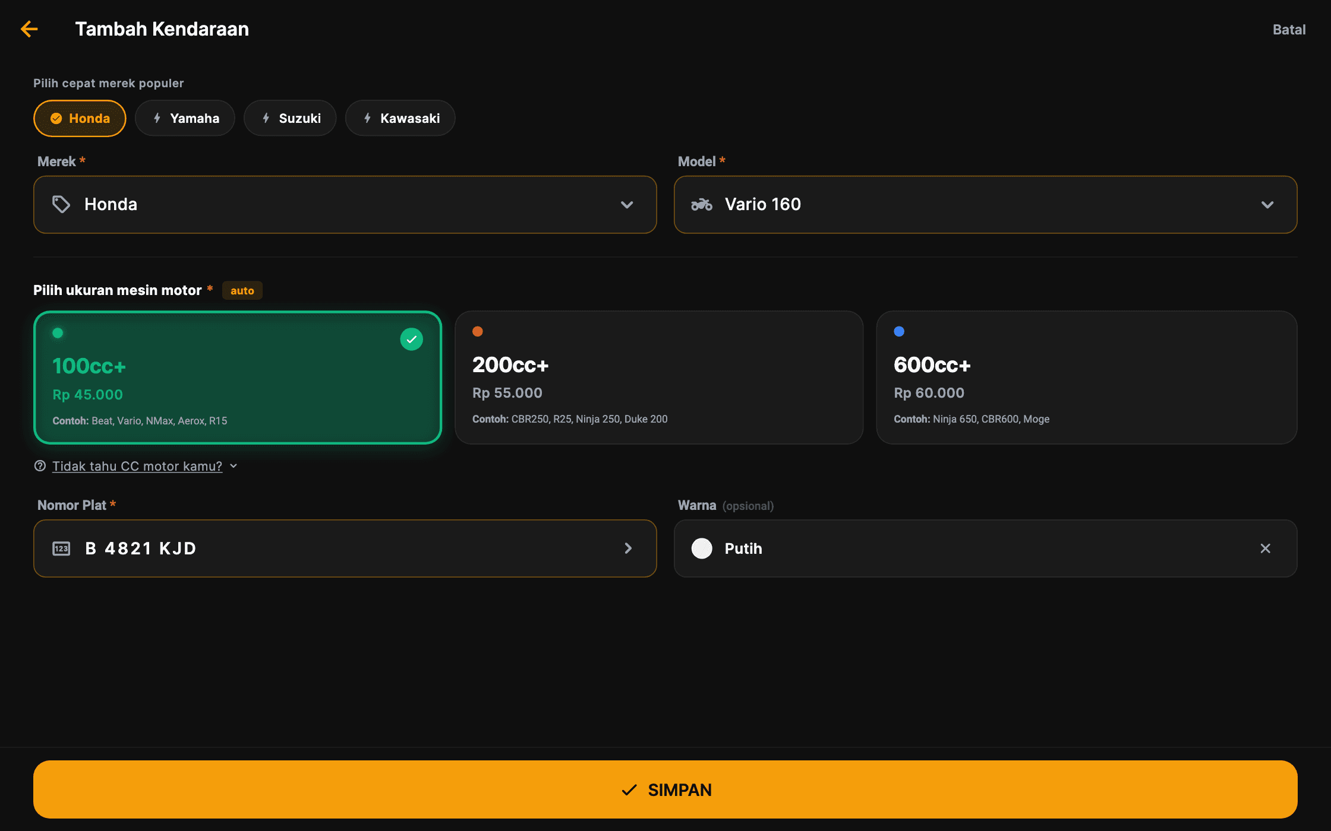The image size is (1331, 831).
Task: Select the 100cc+ engine size card
Action: tap(238, 378)
